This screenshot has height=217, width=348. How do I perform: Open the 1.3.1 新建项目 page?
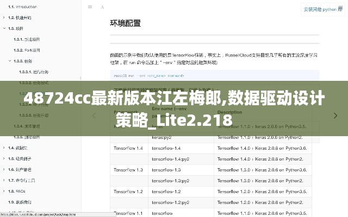(27, 40)
